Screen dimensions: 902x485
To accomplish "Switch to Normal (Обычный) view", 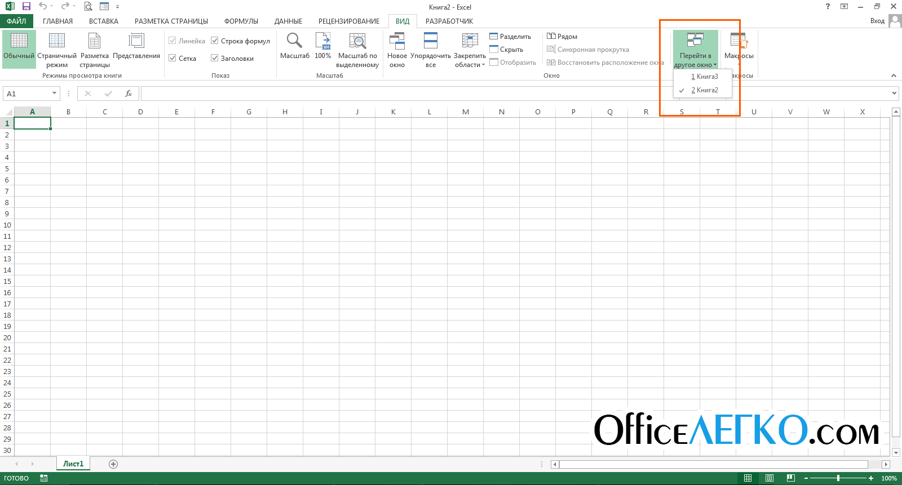I will pos(19,49).
